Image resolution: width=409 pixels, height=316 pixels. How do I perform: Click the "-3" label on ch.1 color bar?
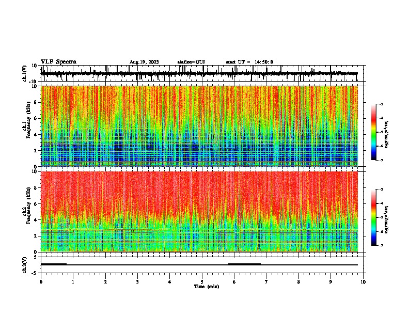coord(381,104)
